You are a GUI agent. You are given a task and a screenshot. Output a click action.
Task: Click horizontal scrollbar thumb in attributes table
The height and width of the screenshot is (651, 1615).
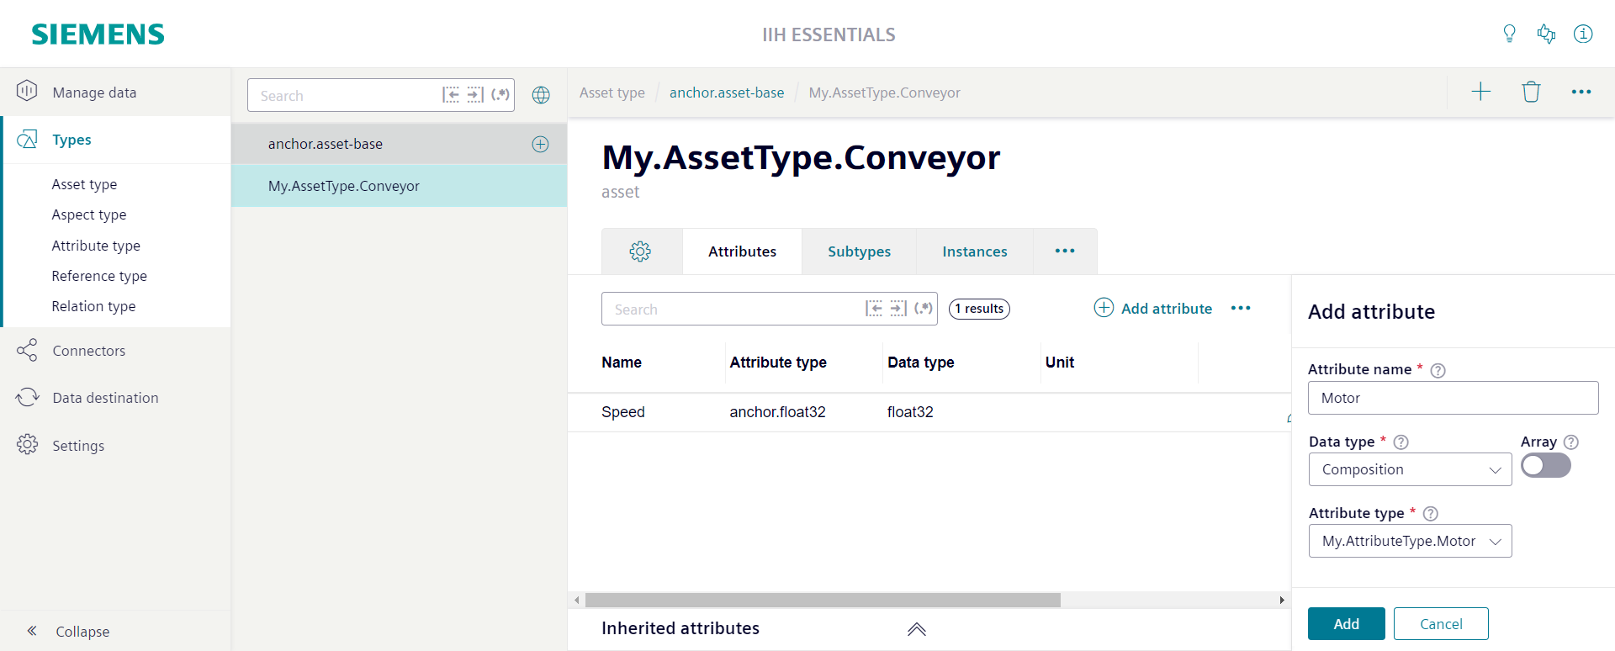pos(823,600)
